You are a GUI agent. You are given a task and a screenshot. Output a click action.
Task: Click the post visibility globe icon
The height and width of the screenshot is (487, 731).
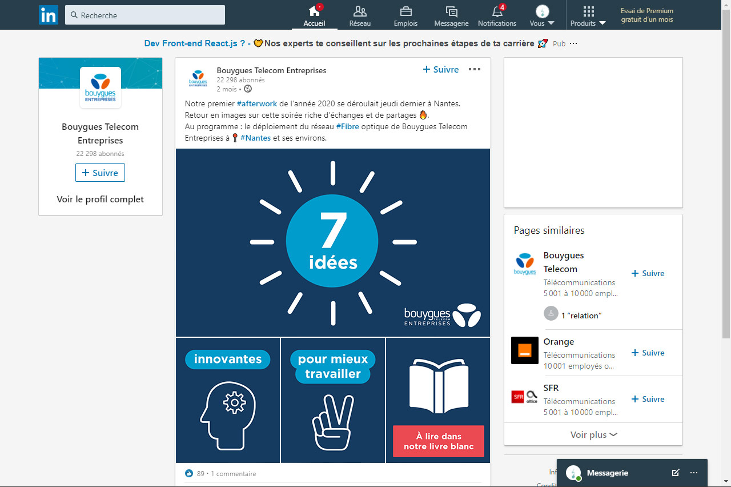click(248, 89)
